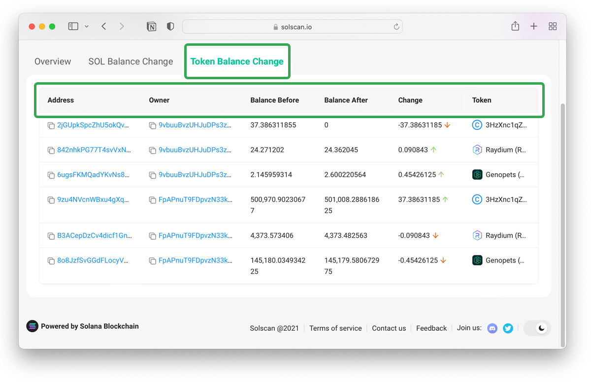The height and width of the screenshot is (382, 591).
Task: Toggle dark mode switch in footer
Action: (x=537, y=328)
